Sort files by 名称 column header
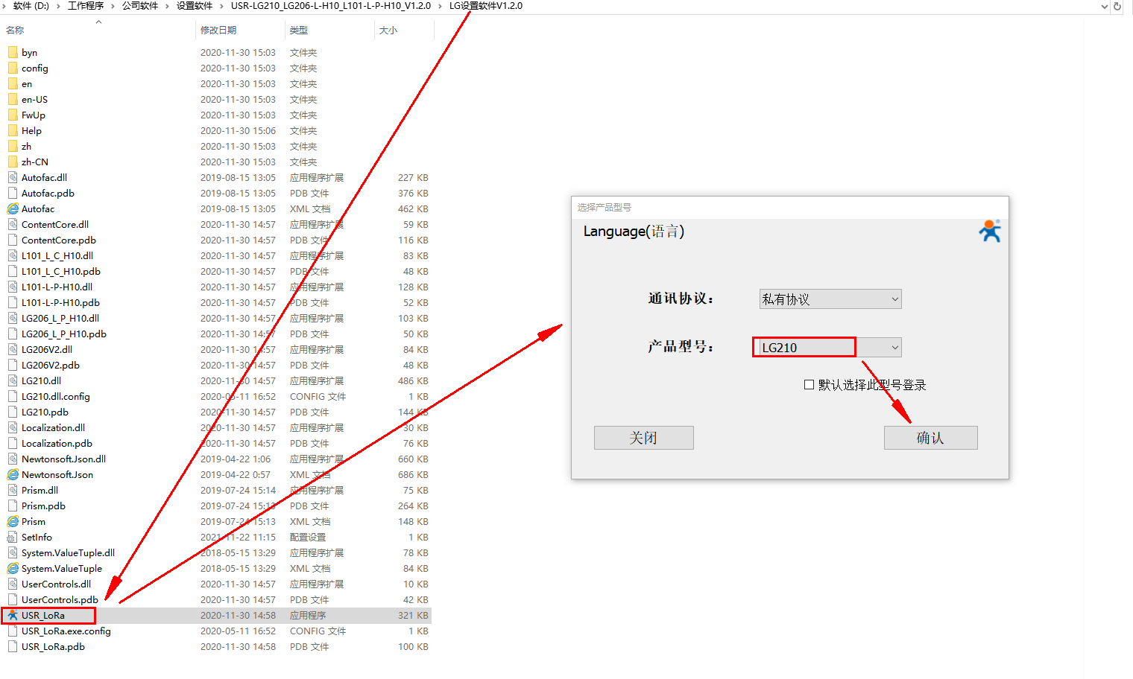The width and height of the screenshot is (1133, 679). pyautogui.click(x=15, y=31)
